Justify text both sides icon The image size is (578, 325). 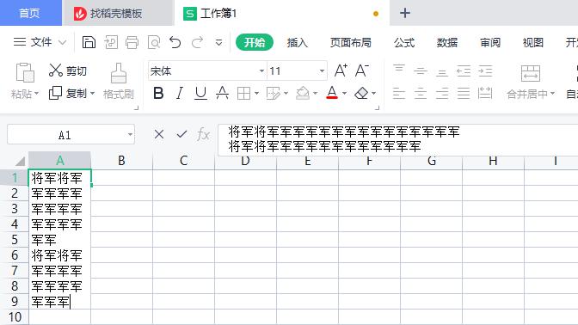point(464,93)
